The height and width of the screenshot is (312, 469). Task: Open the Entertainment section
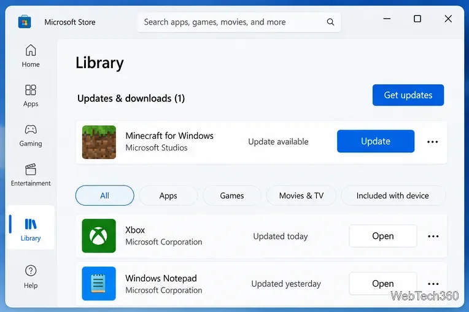pos(31,175)
